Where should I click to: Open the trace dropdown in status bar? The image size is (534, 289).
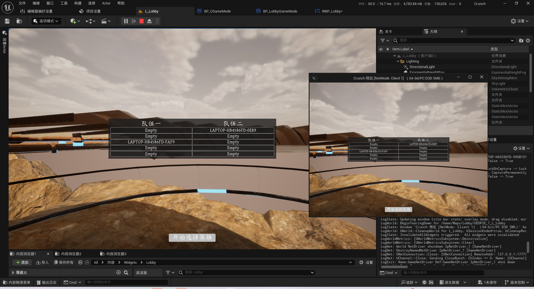point(409,282)
